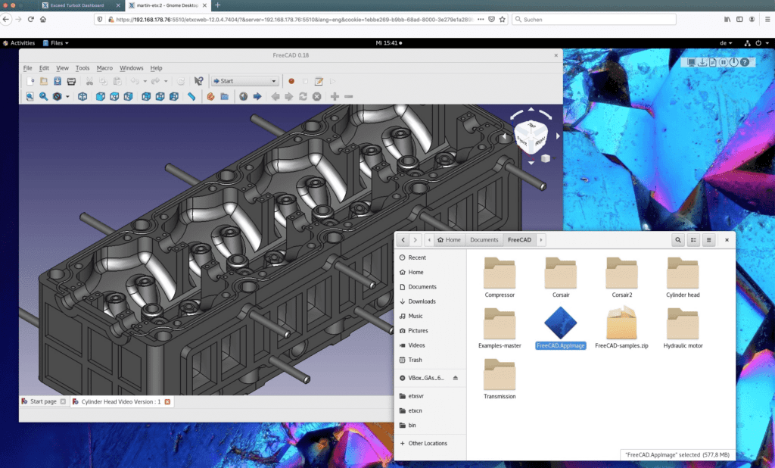Click the Documents breadcrumb button
This screenshot has width=775, height=468.
(484, 239)
